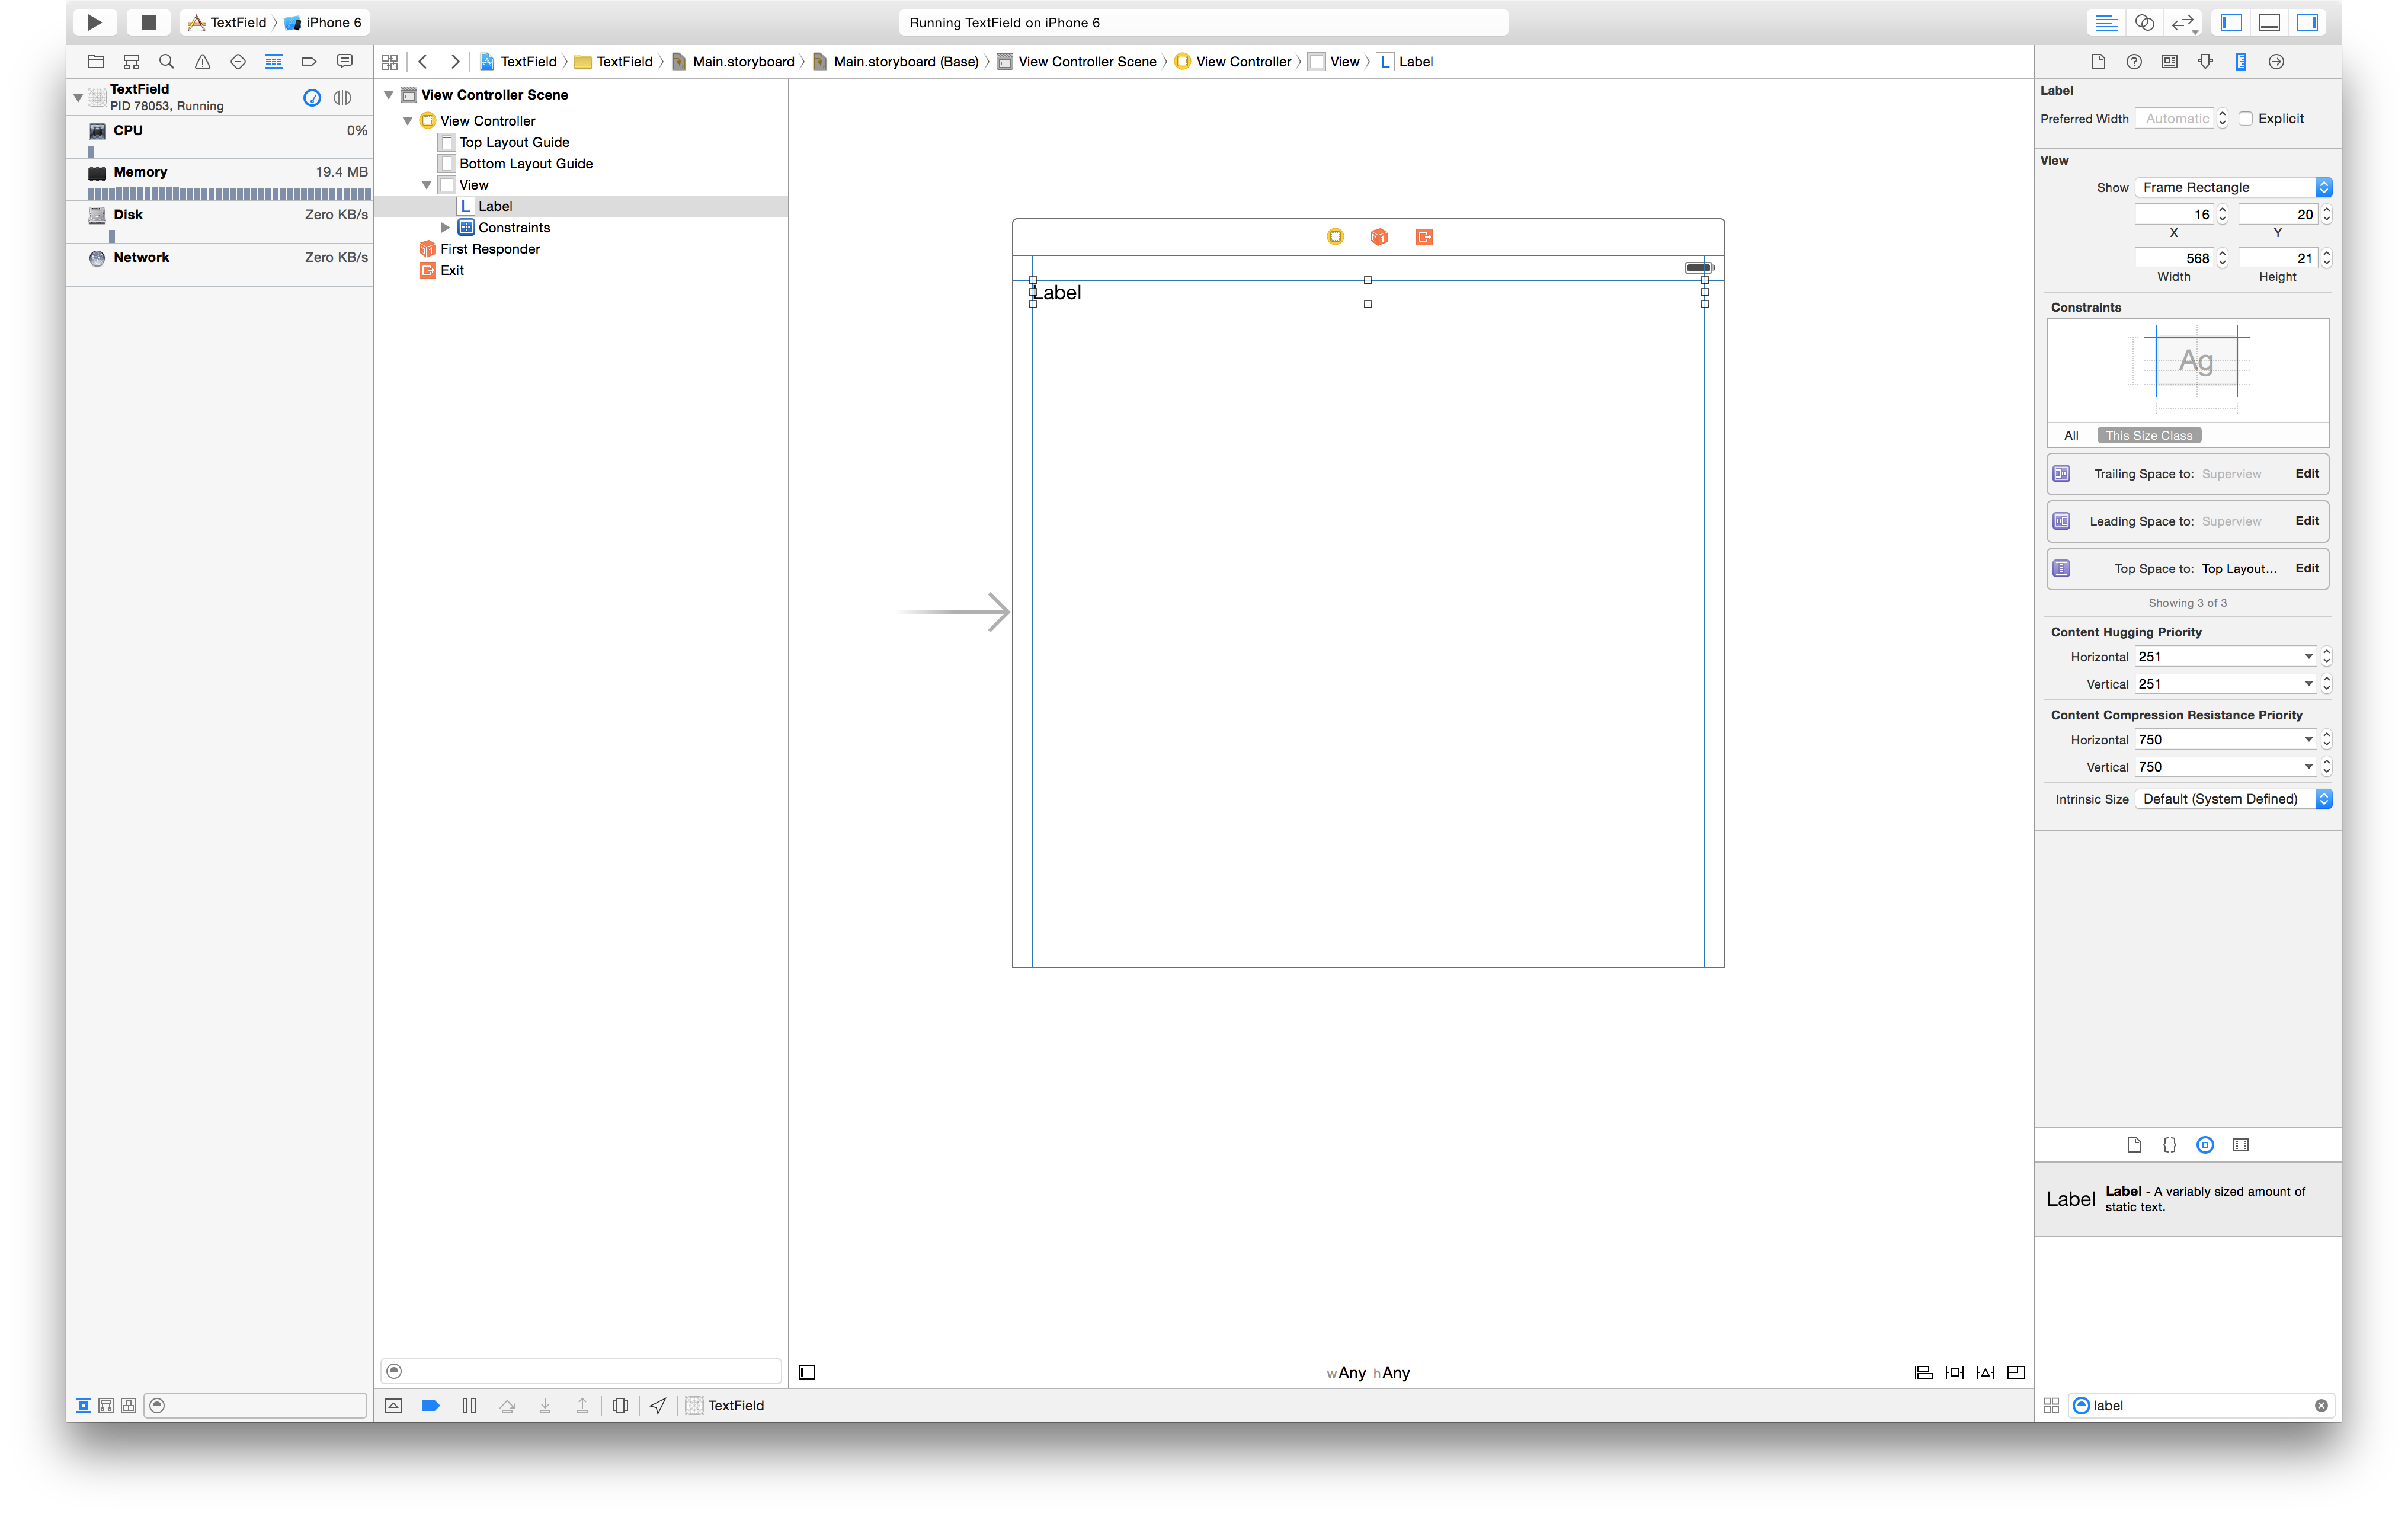Enable the Explicit preferred width checkbox

coord(2246,118)
